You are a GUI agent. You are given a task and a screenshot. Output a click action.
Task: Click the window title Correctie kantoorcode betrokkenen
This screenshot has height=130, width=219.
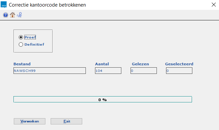tap(47, 5)
